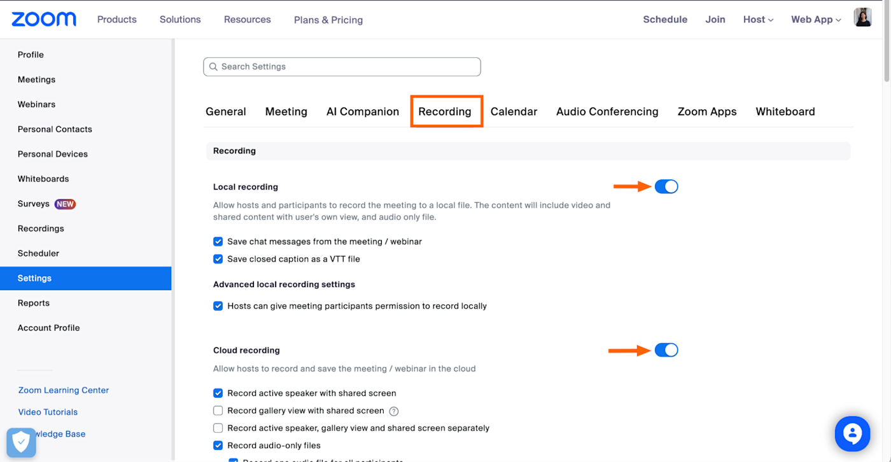Image resolution: width=891 pixels, height=462 pixels.
Task: Expand the Host dropdown menu
Action: pos(758,20)
